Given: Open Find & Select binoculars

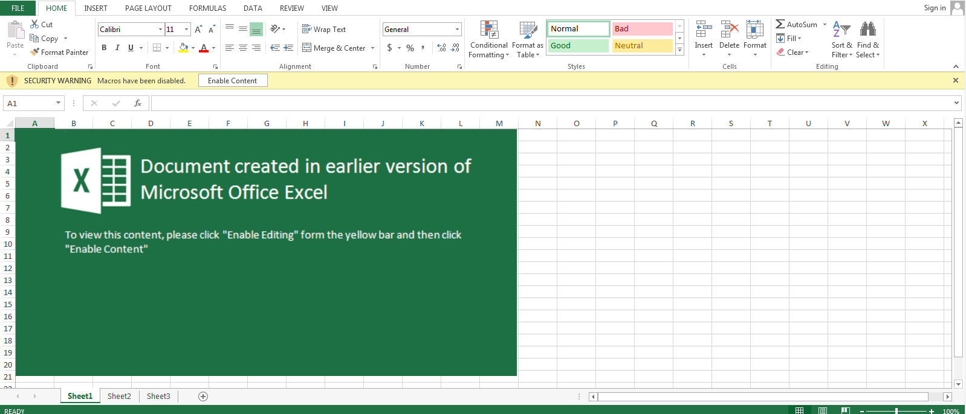Looking at the screenshot, I should [868, 39].
